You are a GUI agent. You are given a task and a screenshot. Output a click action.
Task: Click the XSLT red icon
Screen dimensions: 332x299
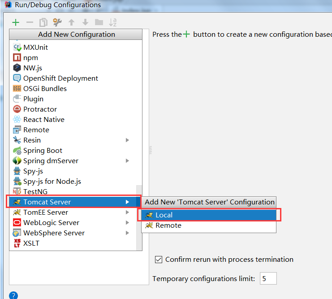(x=17, y=243)
